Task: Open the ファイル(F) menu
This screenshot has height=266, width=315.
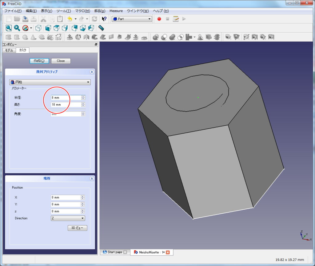Action: (x=13, y=11)
